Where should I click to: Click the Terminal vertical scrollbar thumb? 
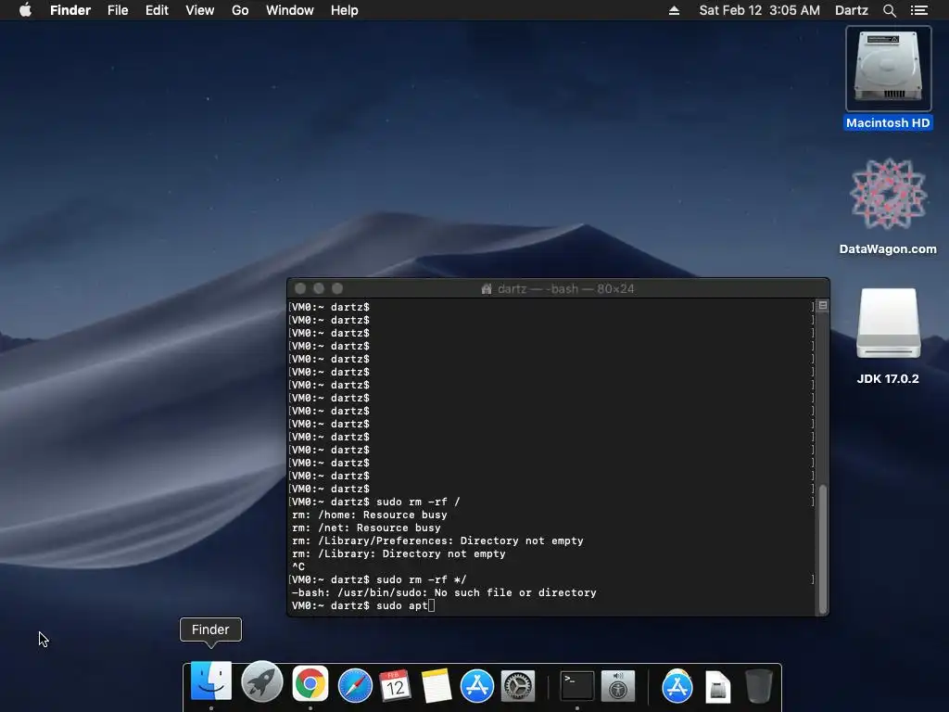823,549
